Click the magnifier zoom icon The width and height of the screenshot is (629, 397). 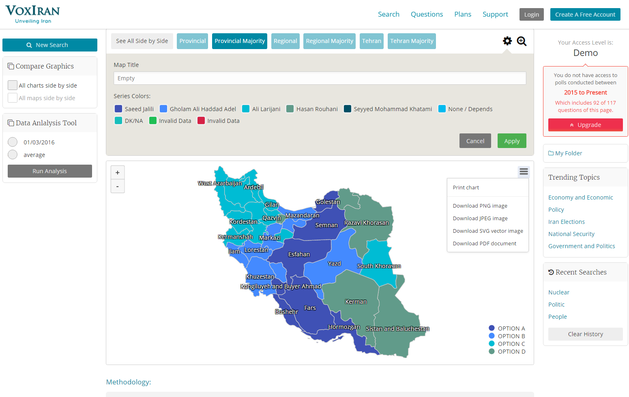click(x=522, y=41)
